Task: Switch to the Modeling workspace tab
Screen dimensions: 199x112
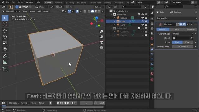Action: [58, 3]
